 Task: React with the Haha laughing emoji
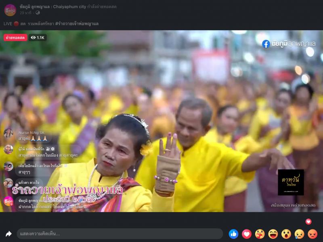point(273,234)
